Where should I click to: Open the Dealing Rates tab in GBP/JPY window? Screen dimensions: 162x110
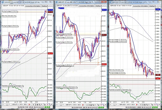(98, 6)
